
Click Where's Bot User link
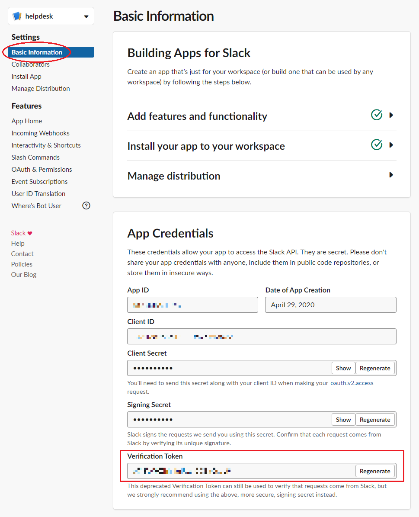(36, 206)
